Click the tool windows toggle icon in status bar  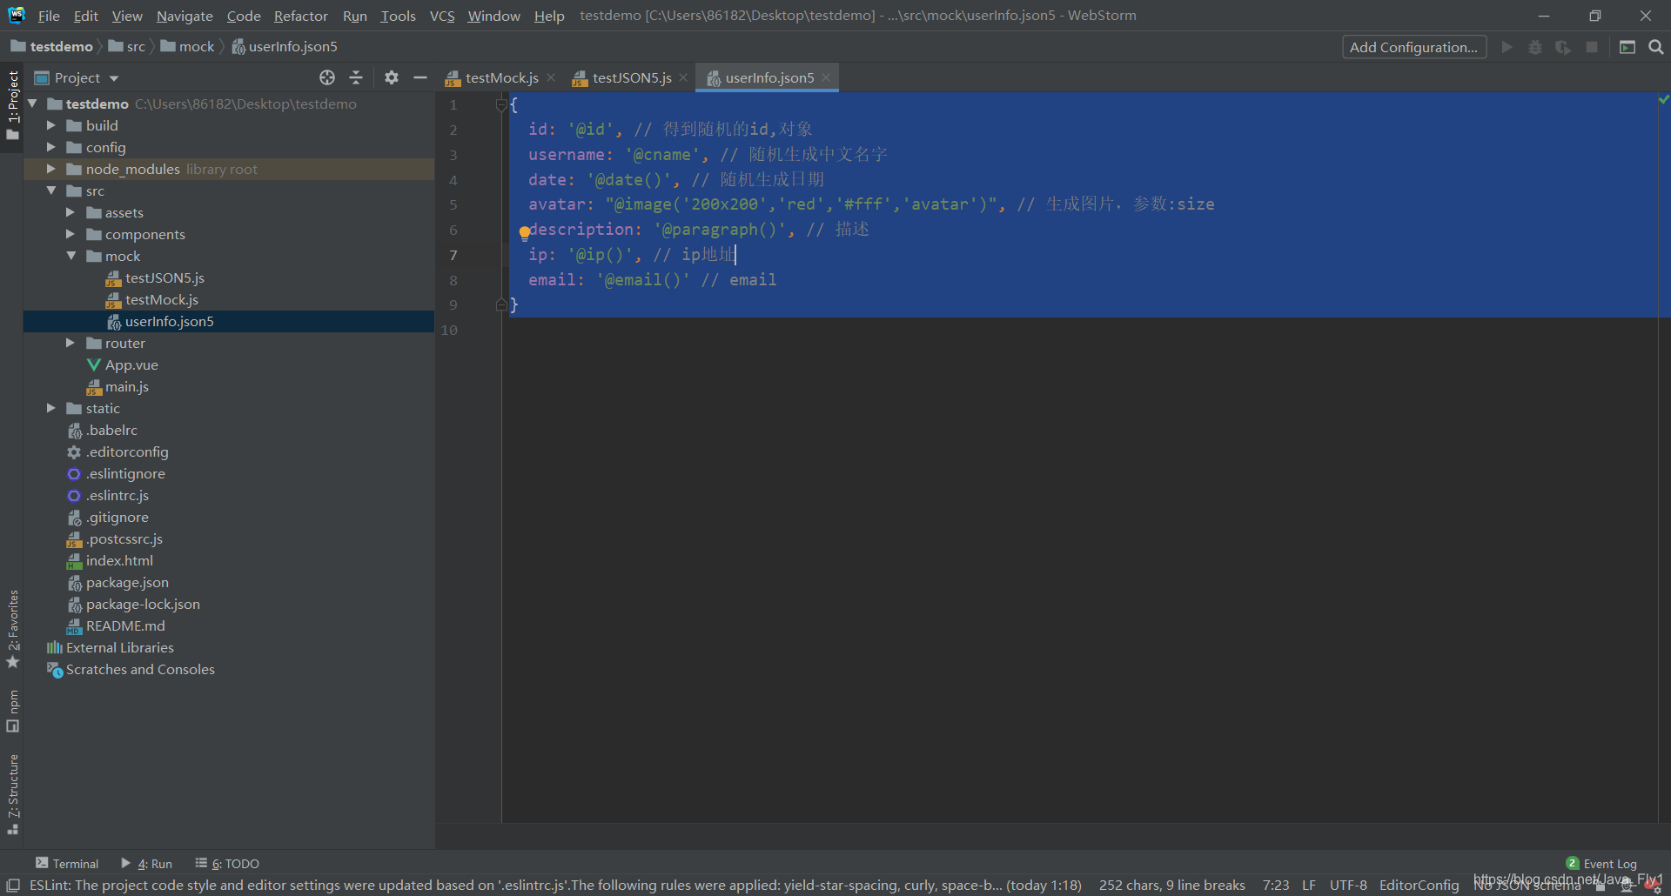click(x=13, y=885)
